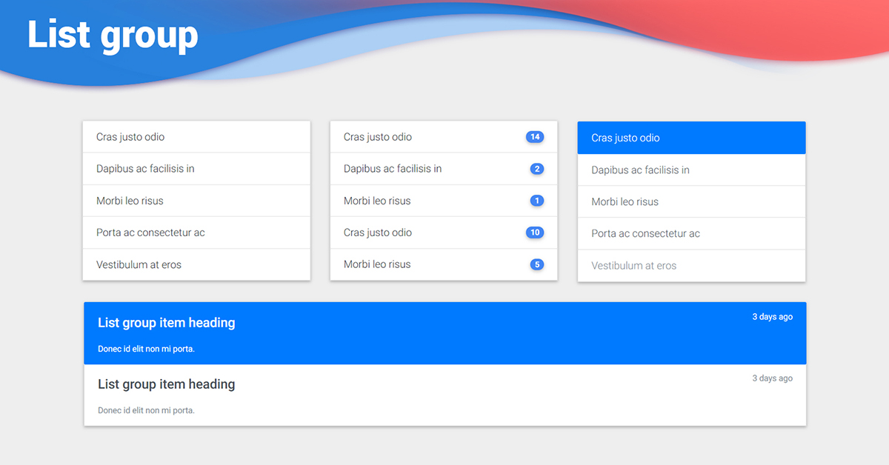
Task: Click the badge showing 1 next to Morbi leo risus
Action: click(x=536, y=200)
